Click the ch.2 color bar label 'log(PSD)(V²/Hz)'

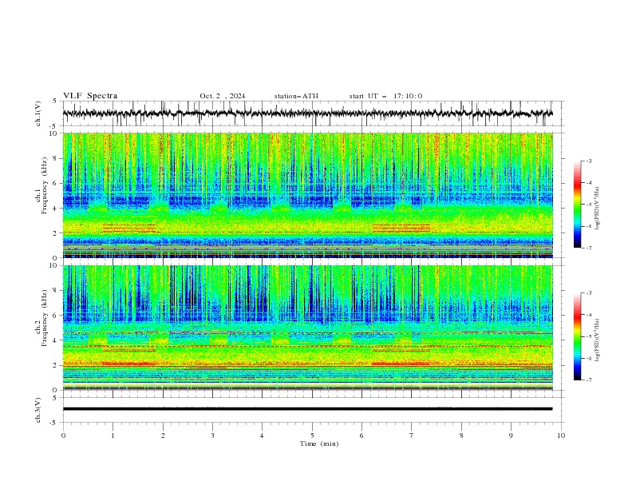[x=598, y=340]
